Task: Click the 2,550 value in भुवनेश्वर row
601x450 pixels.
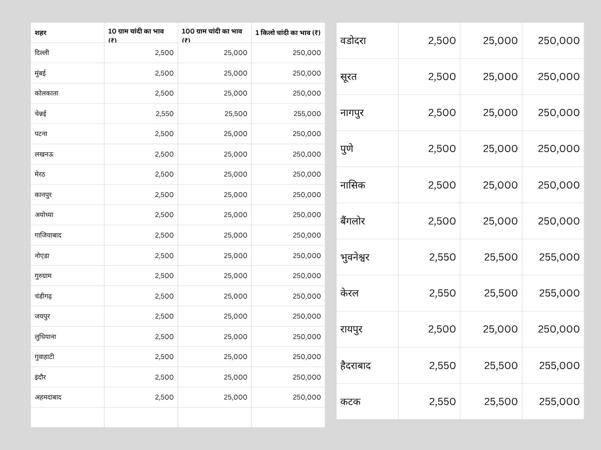Action: 442,257
